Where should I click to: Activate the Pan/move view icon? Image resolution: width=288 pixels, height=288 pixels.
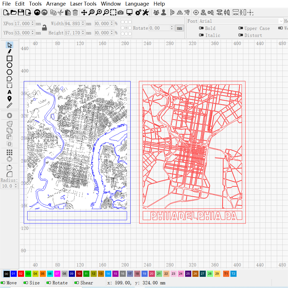(84, 13)
